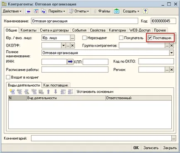This screenshot has width=180, height=153.
Task: Switch to the WEB-Доступ tab
Action: (x=140, y=30)
